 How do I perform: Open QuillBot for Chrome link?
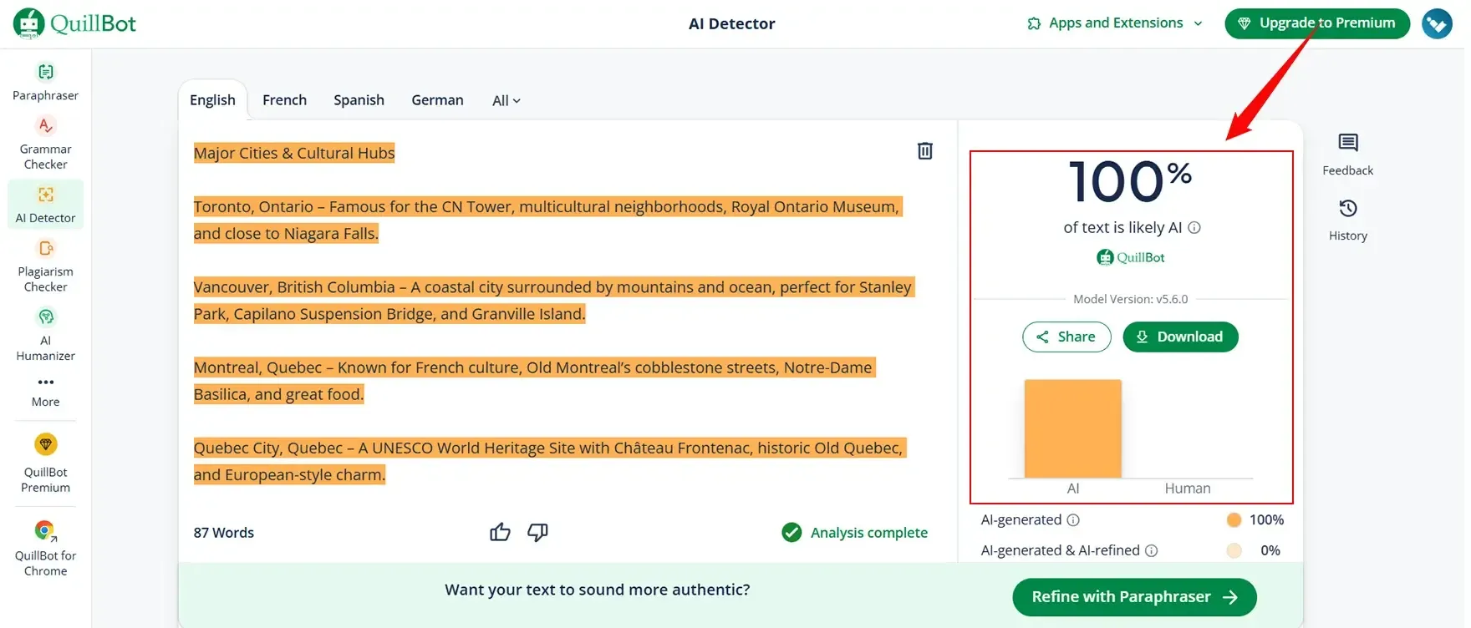tap(45, 549)
